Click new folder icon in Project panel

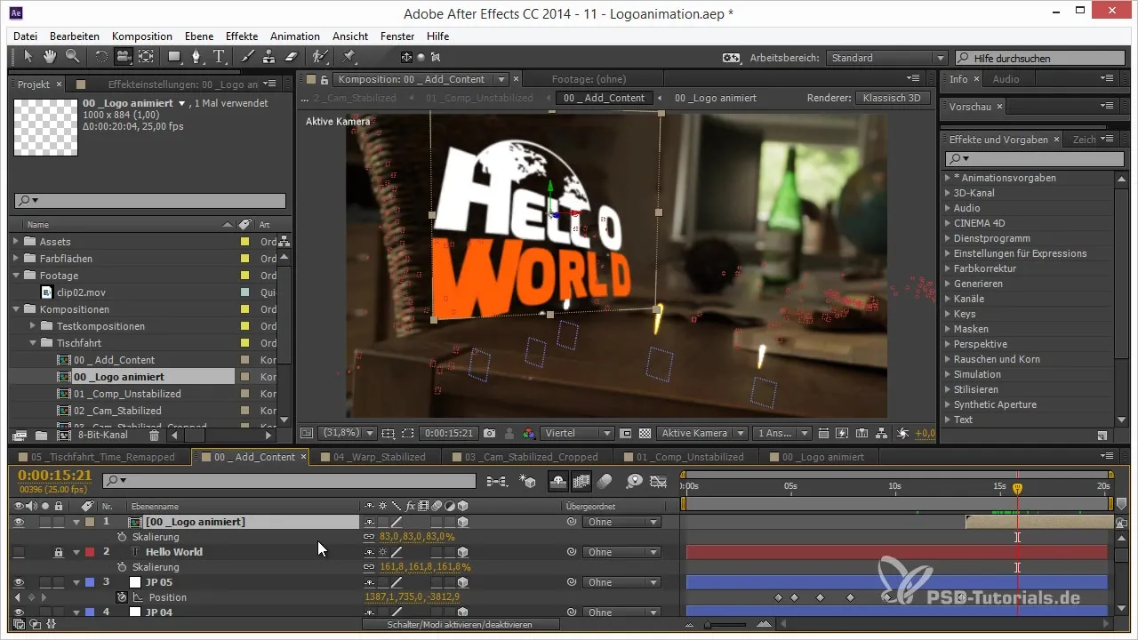click(41, 436)
